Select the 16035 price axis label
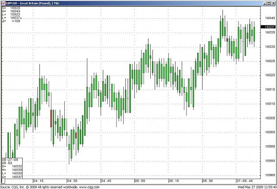The height and width of the screenshot is (189, 277). (x=270, y=32)
